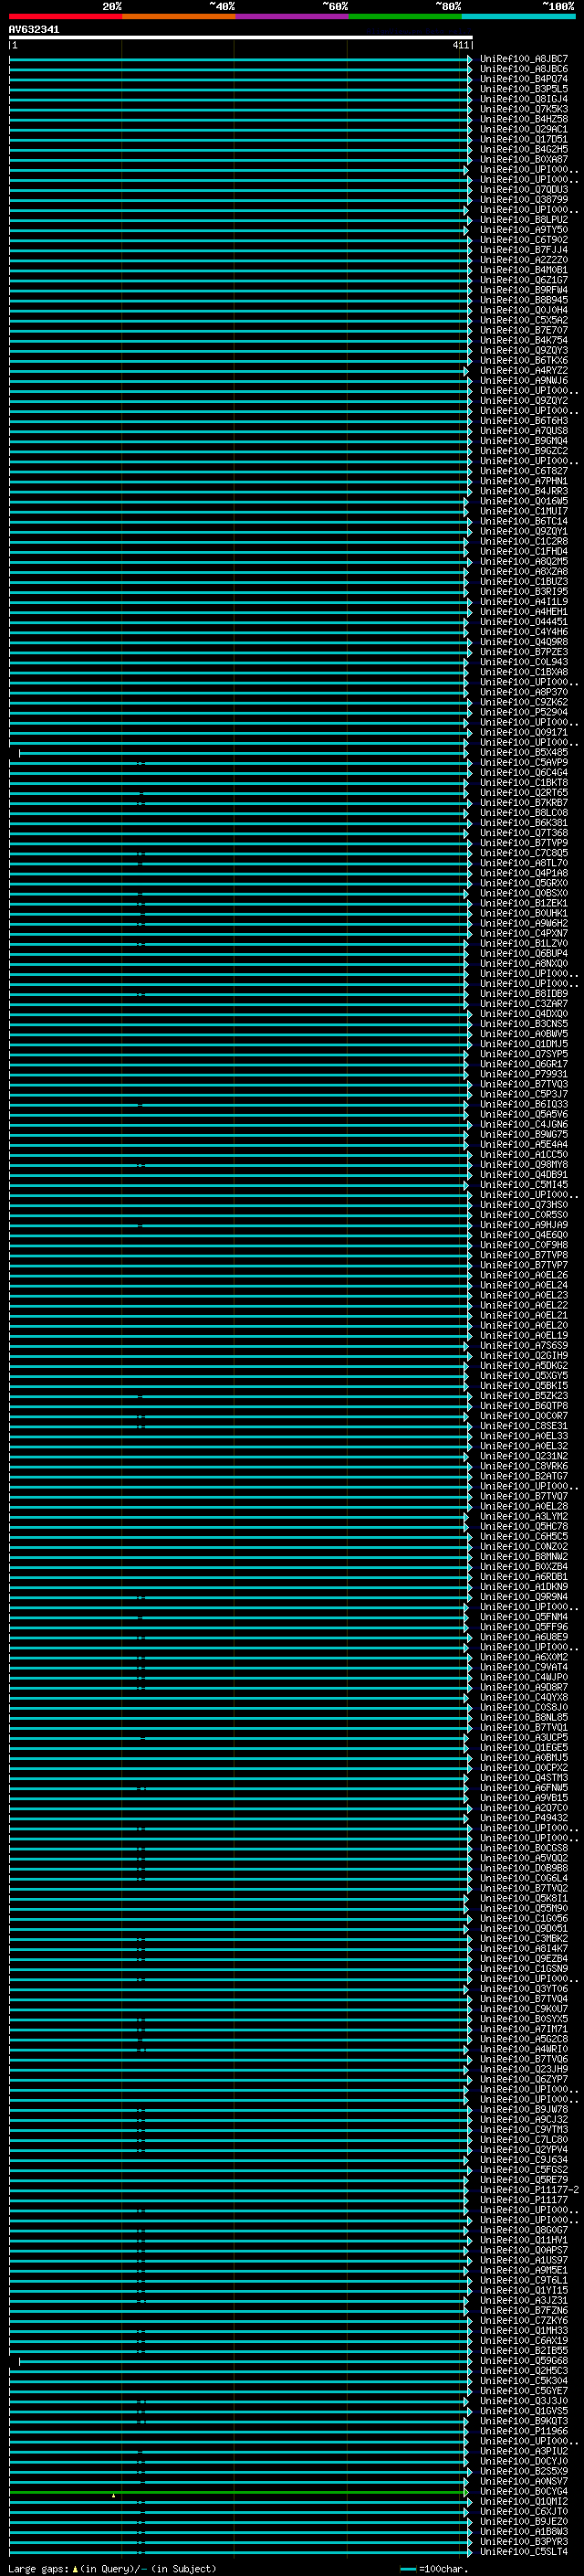Viewport: 584px width, 2576px height.
Task: Select the query name AV632341
Action: click(x=34, y=29)
